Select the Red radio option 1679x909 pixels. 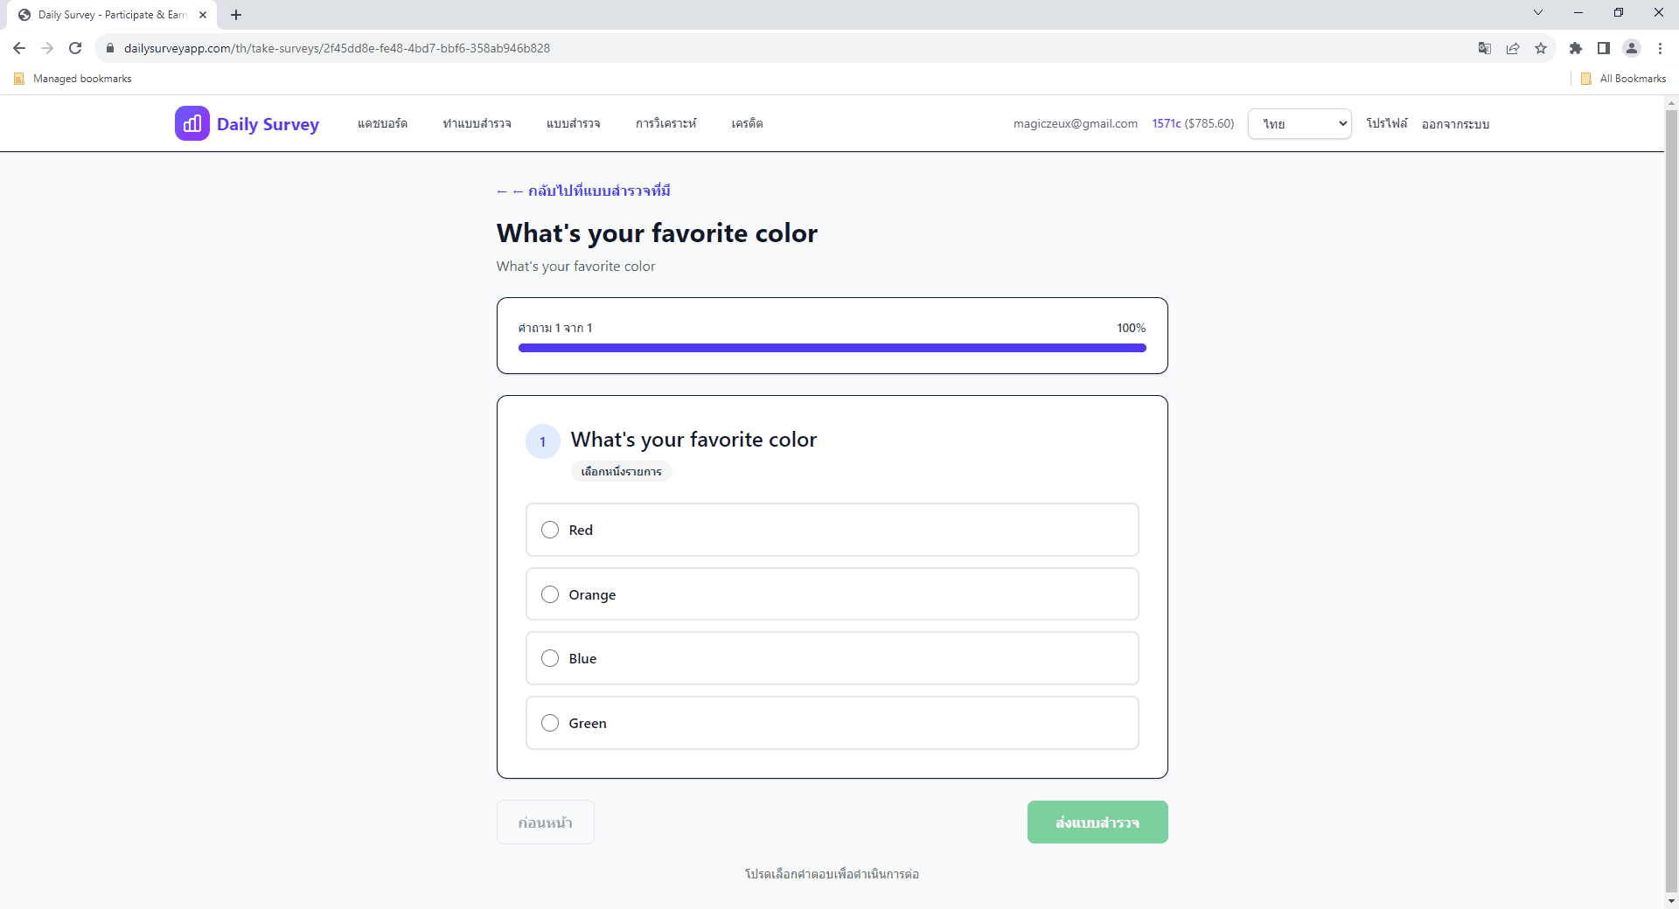550,530
